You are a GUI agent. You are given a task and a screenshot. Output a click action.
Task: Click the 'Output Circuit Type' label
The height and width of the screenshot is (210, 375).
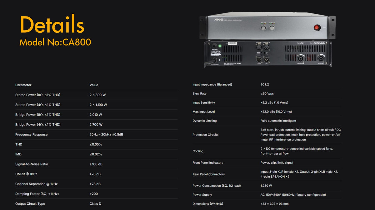(30, 204)
